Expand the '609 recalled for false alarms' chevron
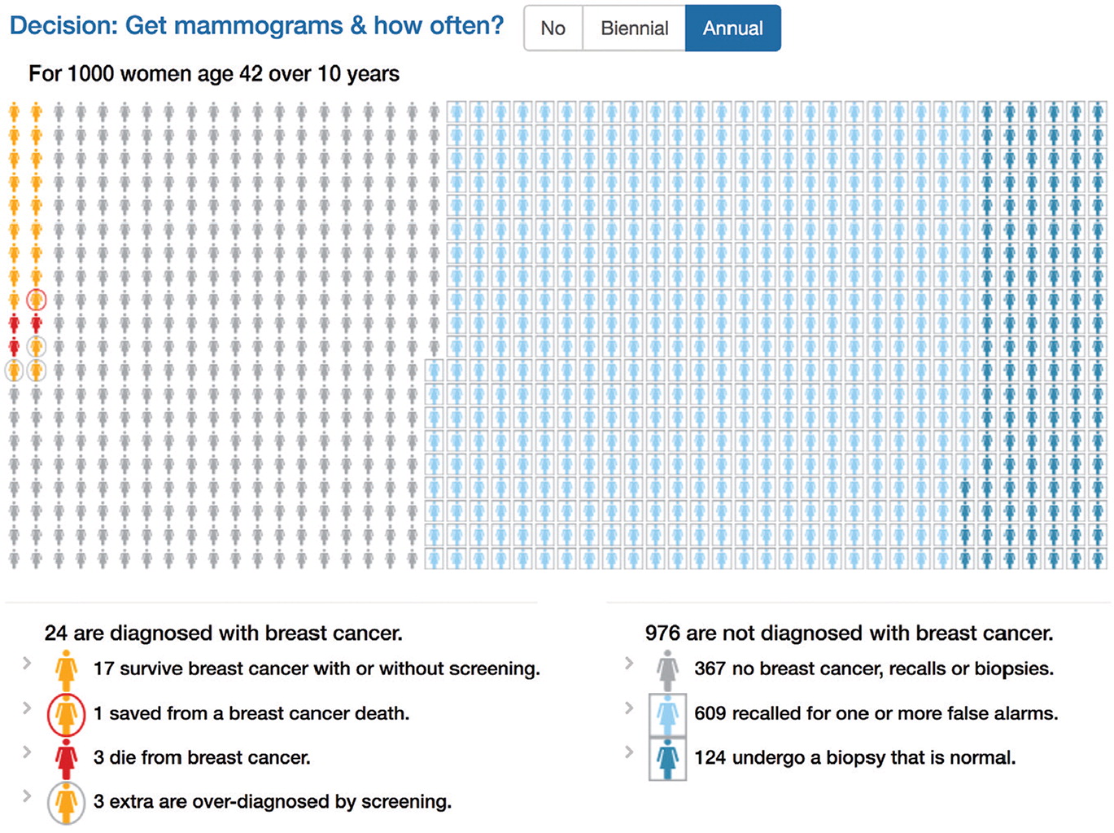1114x833 pixels. click(x=629, y=708)
